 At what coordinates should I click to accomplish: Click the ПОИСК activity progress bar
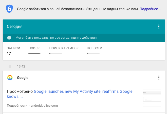35,53
